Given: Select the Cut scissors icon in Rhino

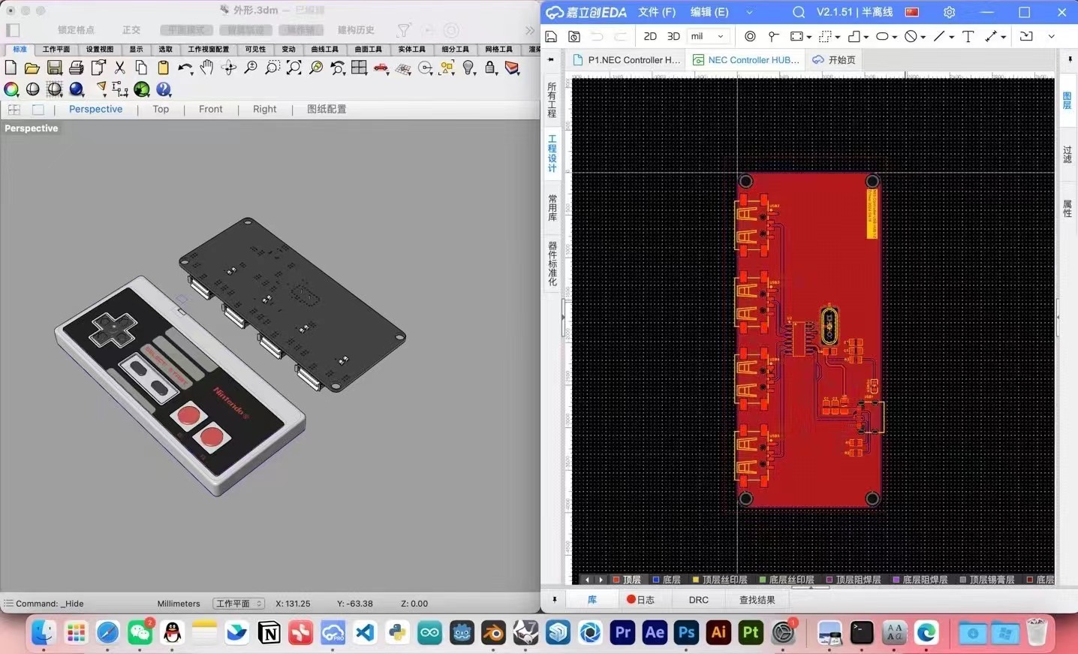Looking at the screenshot, I should pyautogui.click(x=119, y=68).
